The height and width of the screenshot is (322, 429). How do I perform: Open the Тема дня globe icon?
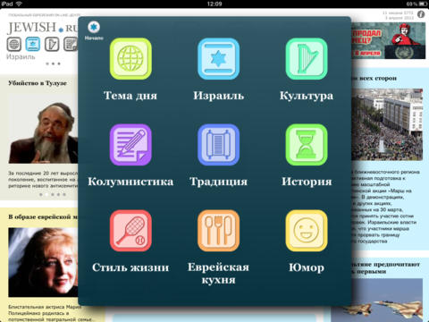click(130, 59)
